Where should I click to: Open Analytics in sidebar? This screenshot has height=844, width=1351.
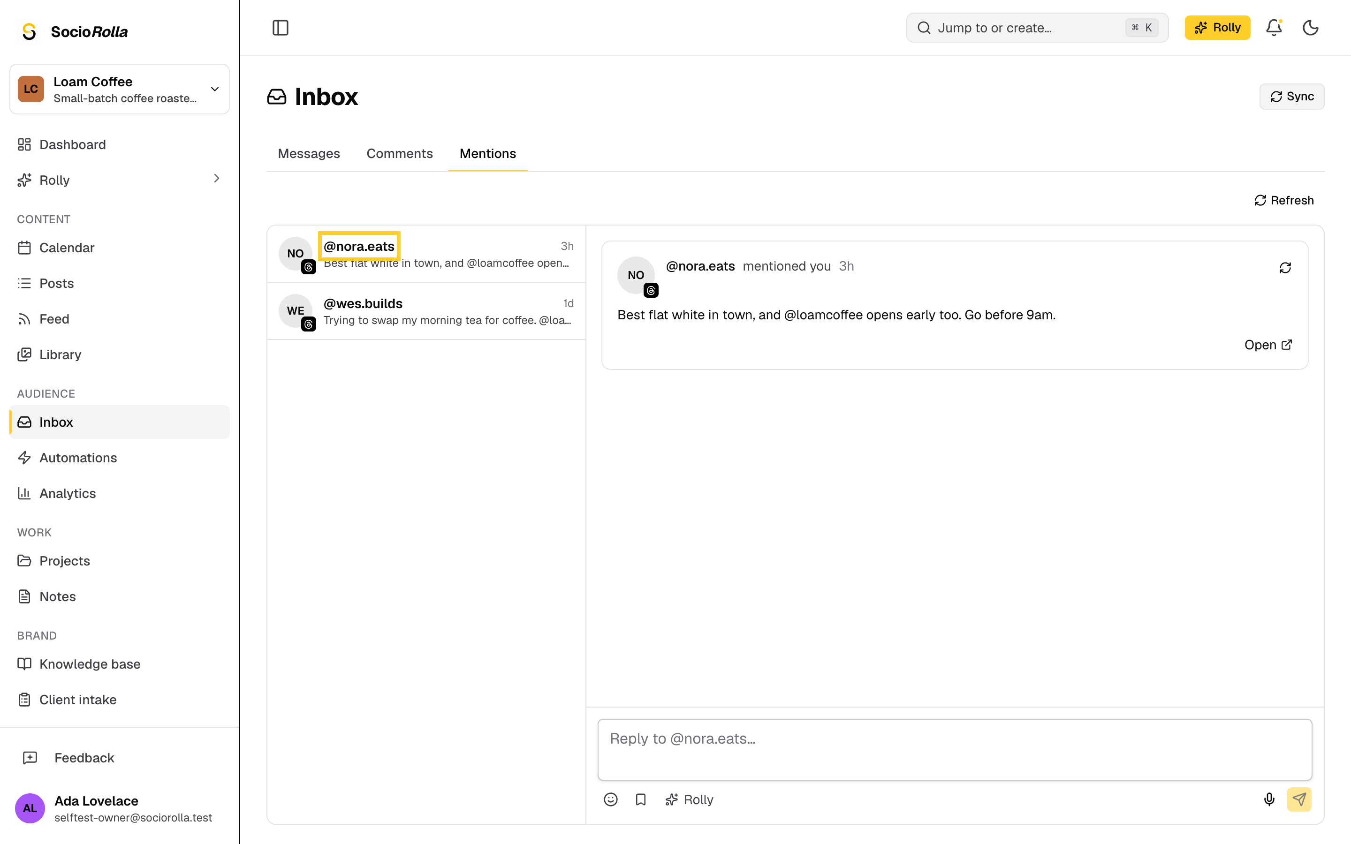(x=120, y=493)
